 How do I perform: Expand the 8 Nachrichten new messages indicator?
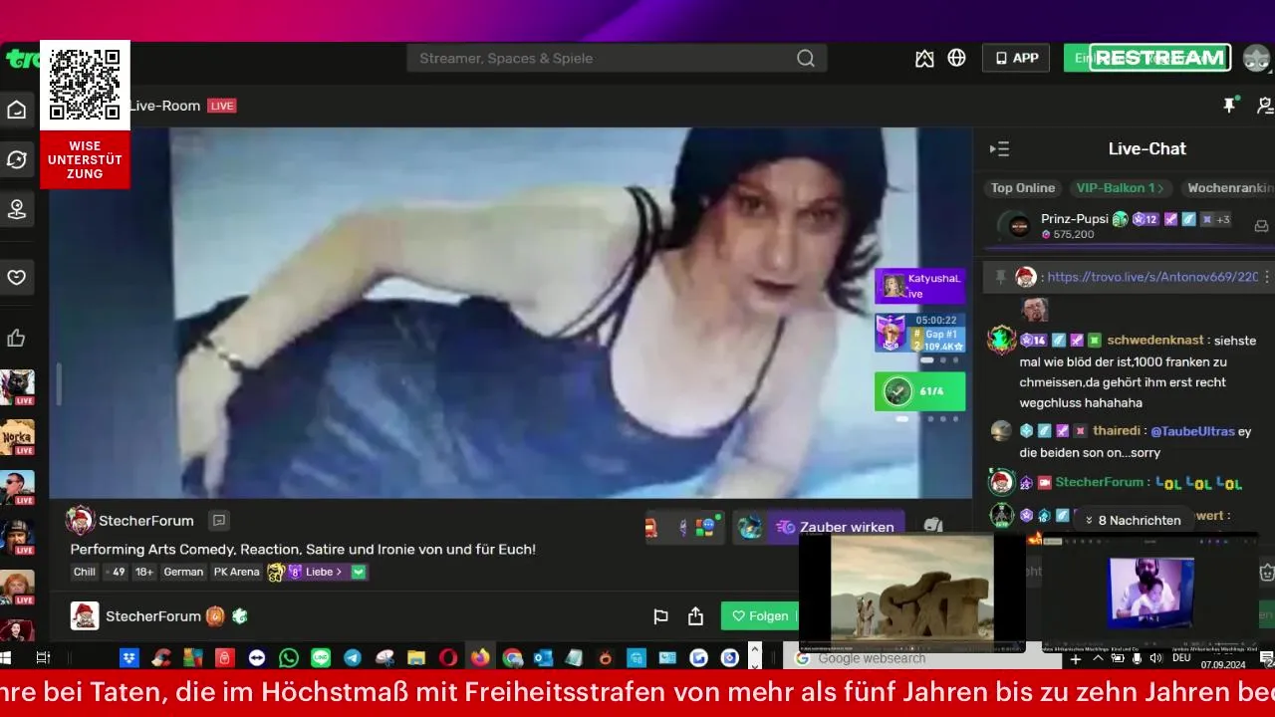(x=1133, y=520)
